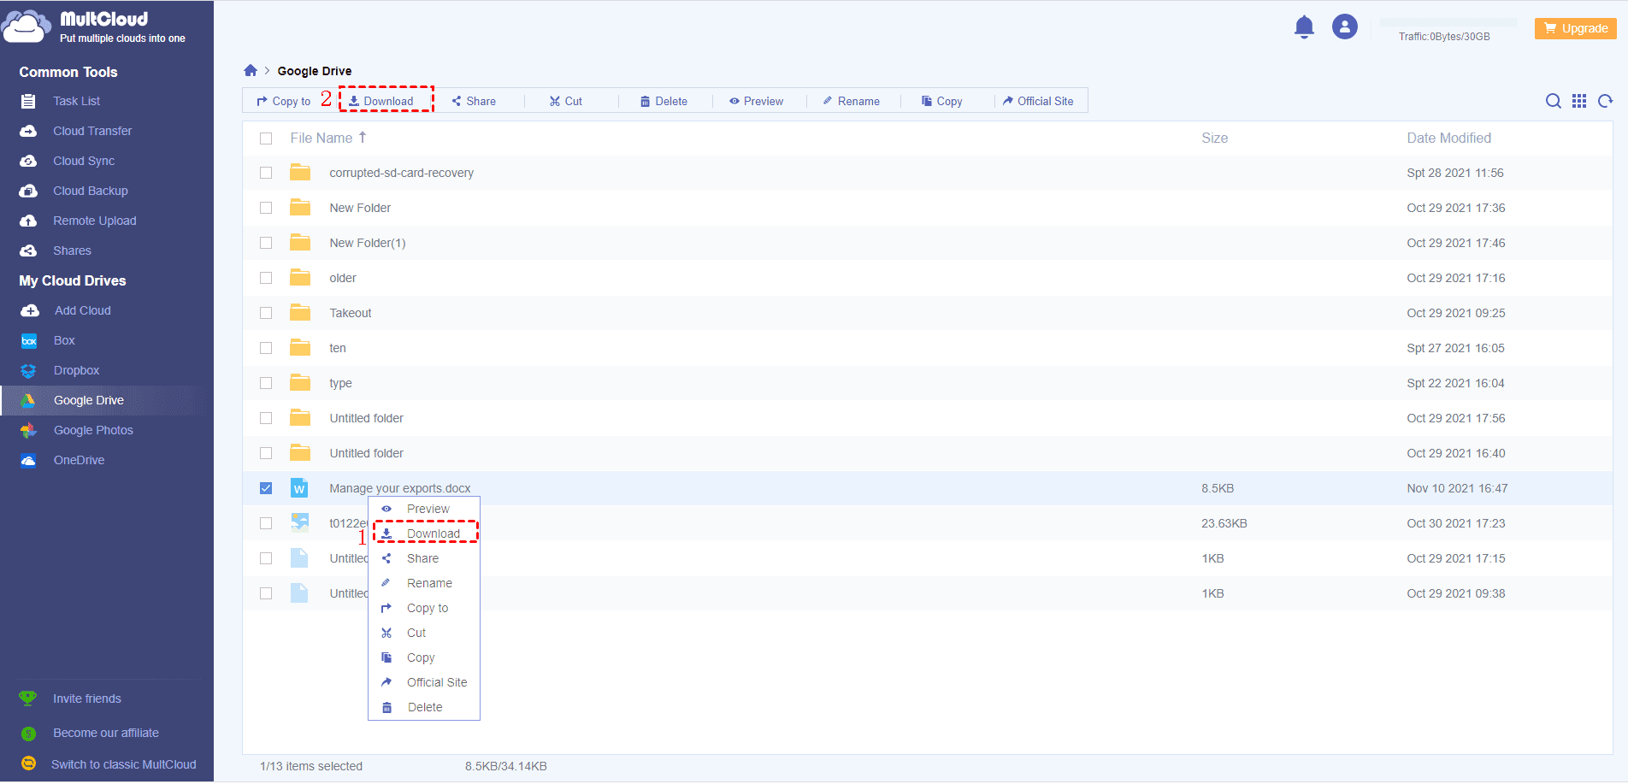Open the Box cloud drive
This screenshot has width=1628, height=784.
[64, 340]
